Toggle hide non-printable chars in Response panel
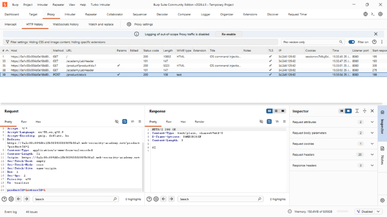387x217 pixels. [261, 122]
